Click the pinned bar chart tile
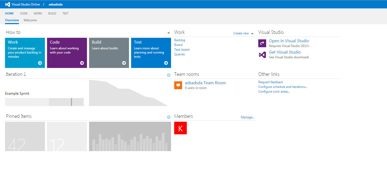The image size is (387, 170). (x=130, y=136)
